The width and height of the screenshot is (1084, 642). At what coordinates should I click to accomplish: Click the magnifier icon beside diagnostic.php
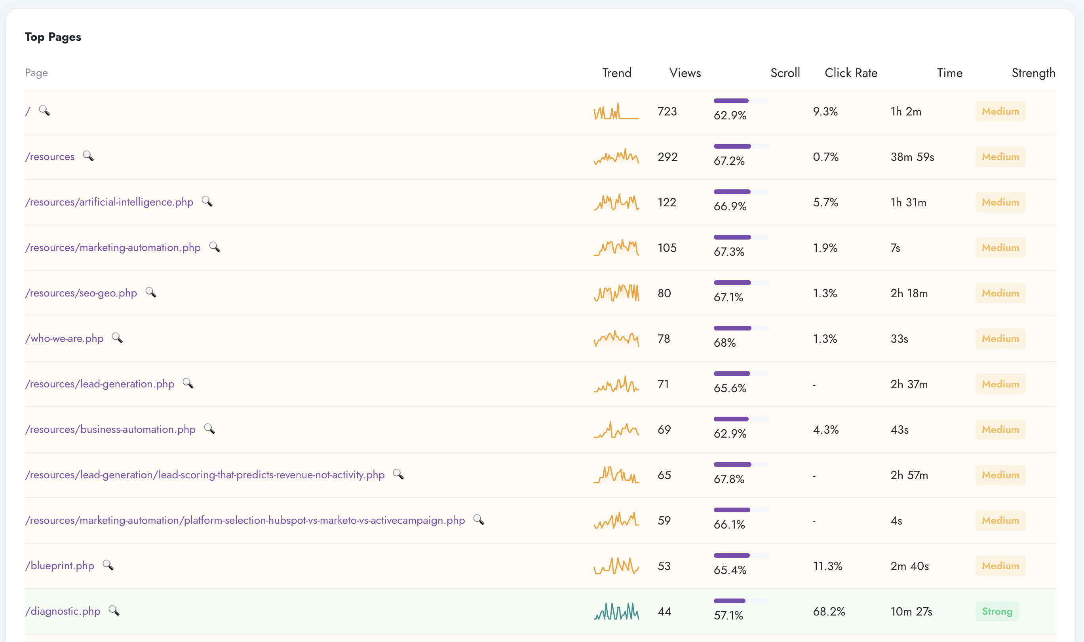point(114,610)
